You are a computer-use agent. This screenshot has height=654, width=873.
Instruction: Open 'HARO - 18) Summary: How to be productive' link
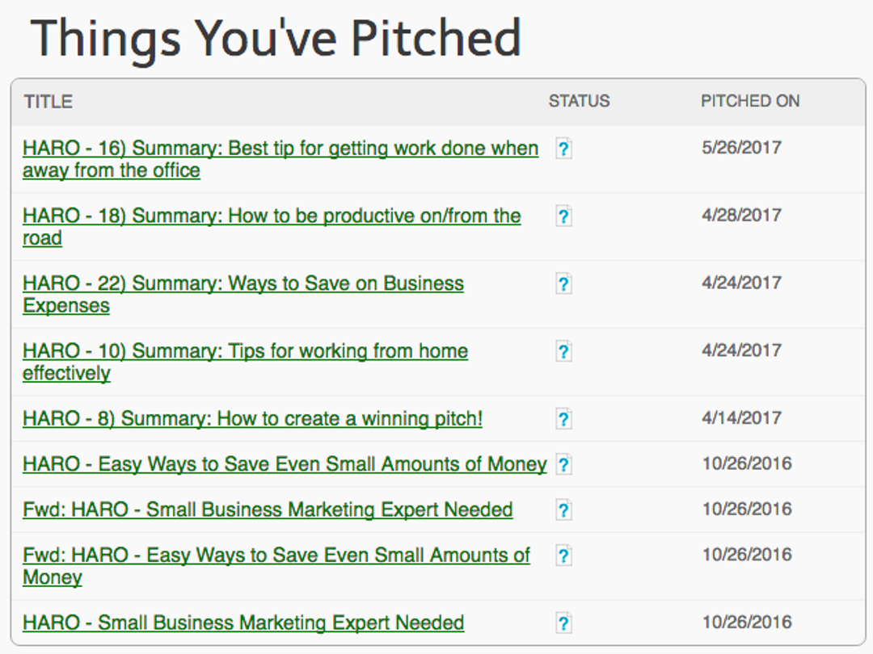click(272, 227)
